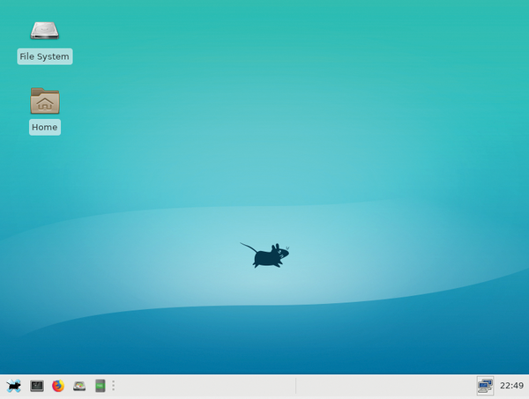Click the dotted handle after launchers

coord(114,386)
